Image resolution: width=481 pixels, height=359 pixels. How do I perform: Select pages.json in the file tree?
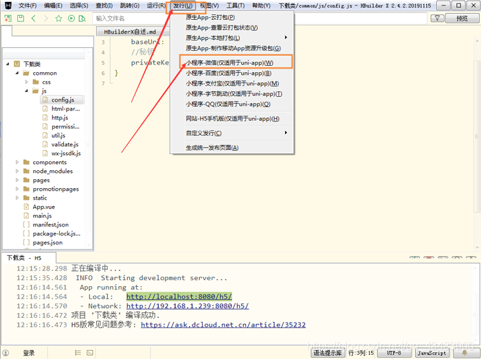click(x=47, y=242)
